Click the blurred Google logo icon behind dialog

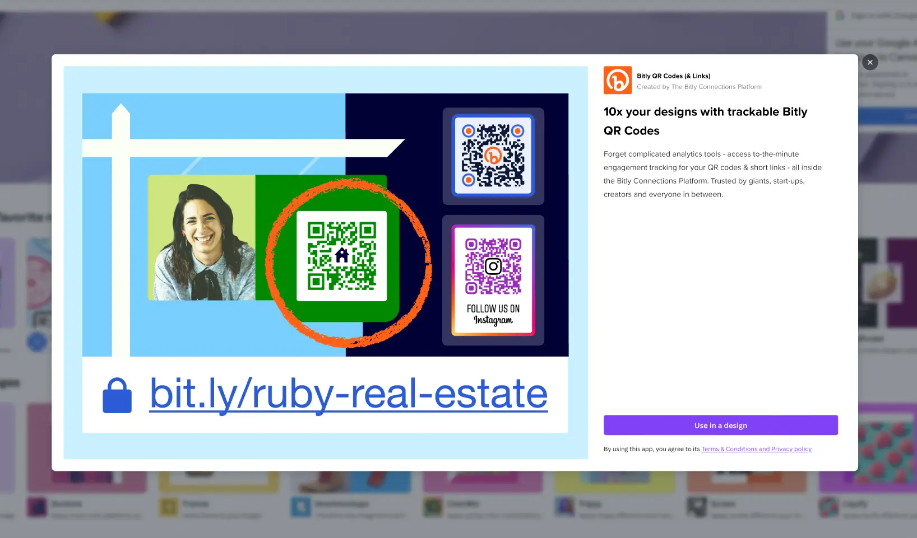840,16
